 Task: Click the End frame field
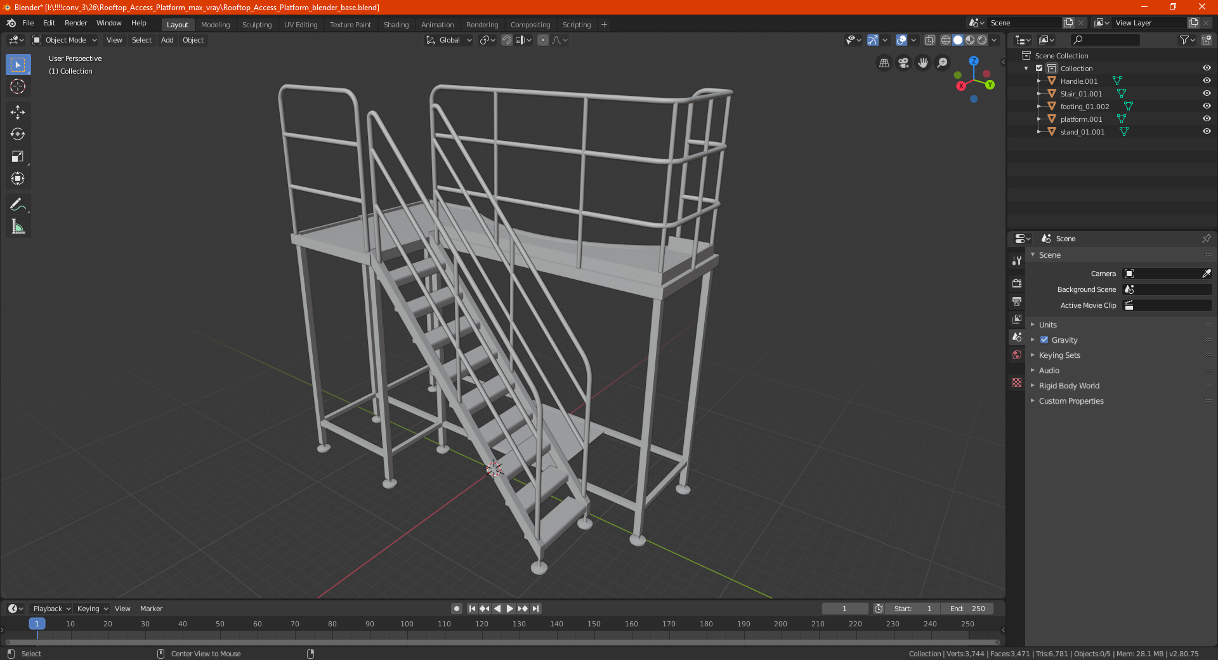click(x=967, y=609)
